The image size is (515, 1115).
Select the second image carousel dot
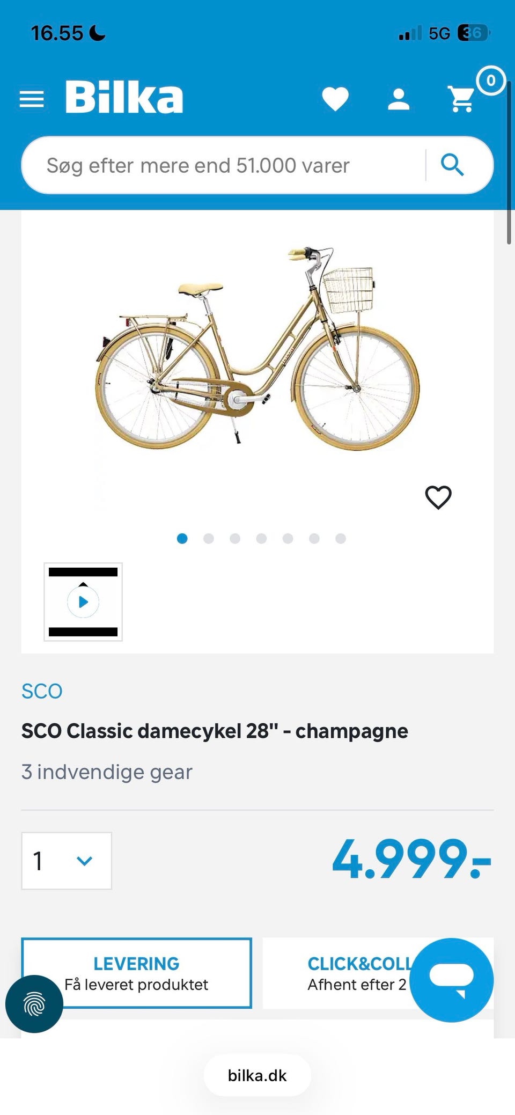(x=209, y=538)
